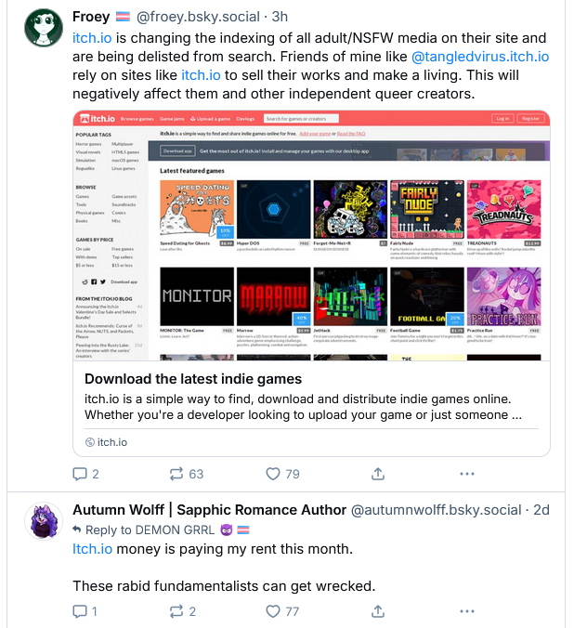The height and width of the screenshot is (628, 574).
Task: Share Autumn Wolff's post via share icon
Action: (x=378, y=611)
